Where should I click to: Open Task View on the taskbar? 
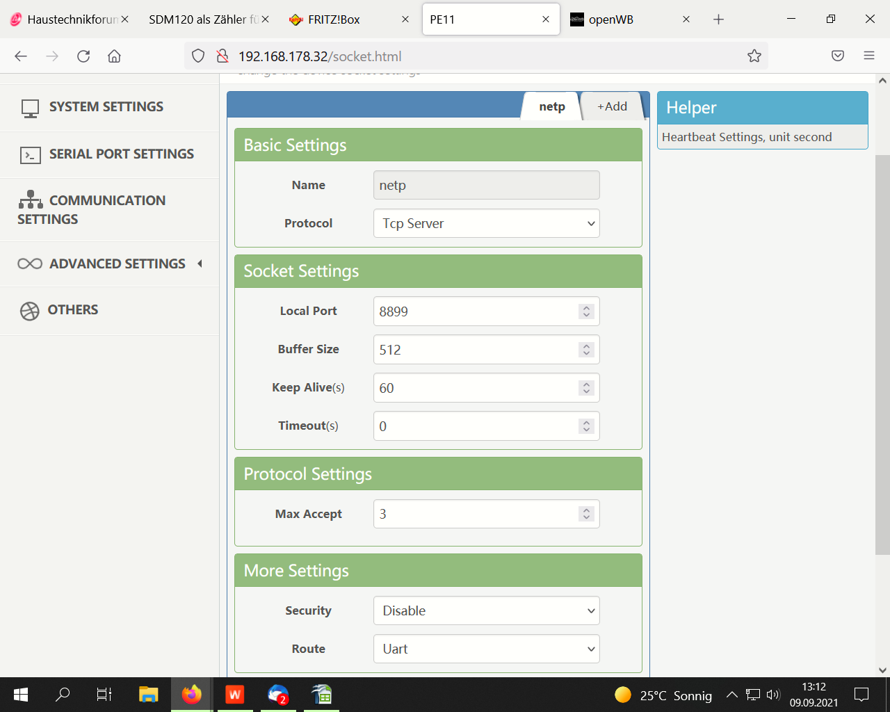pyautogui.click(x=104, y=695)
